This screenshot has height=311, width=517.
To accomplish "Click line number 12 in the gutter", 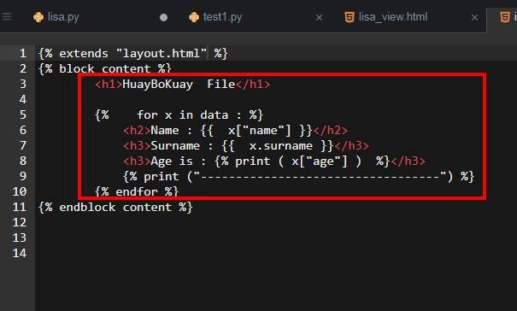I will point(20,223).
